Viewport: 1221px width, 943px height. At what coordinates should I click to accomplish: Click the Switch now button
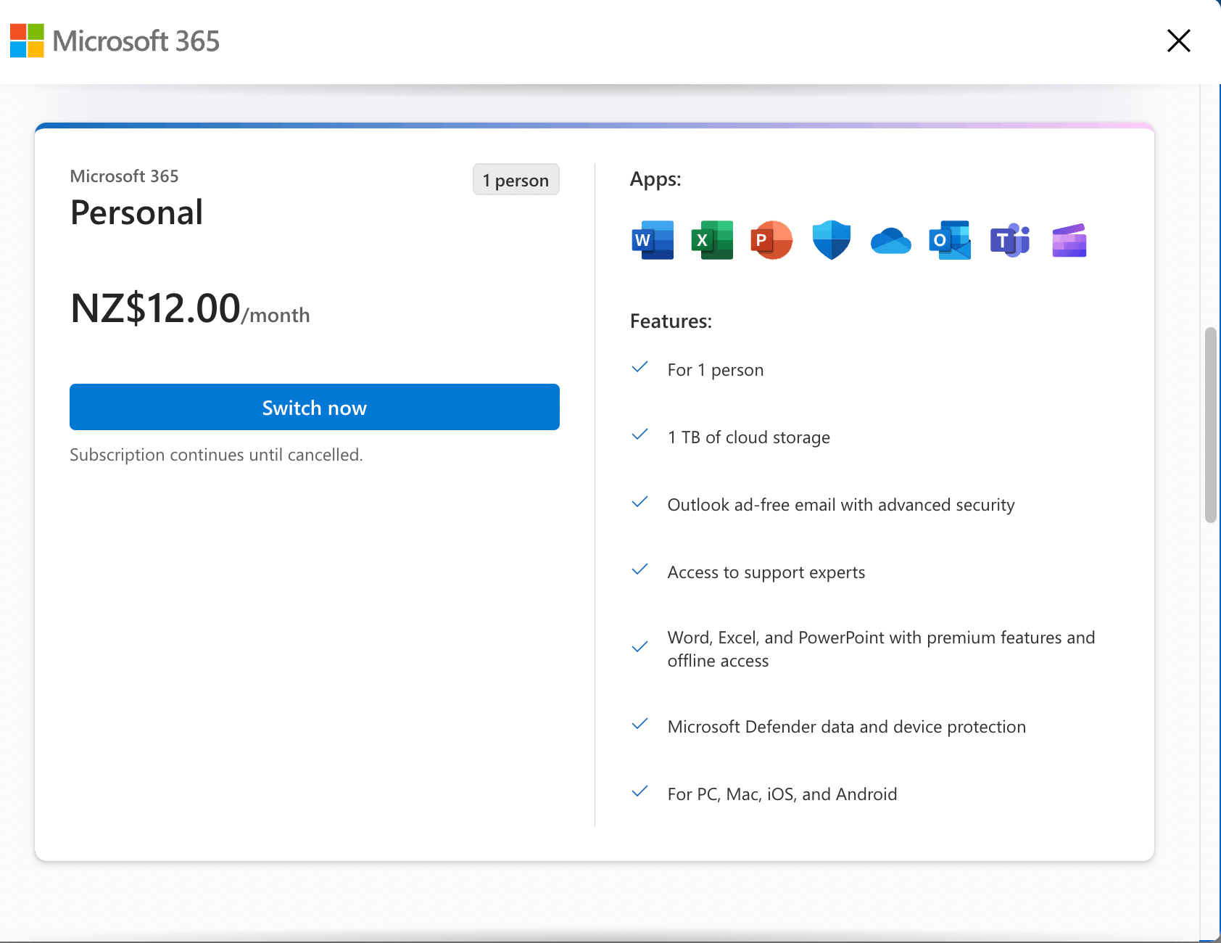pyautogui.click(x=315, y=407)
